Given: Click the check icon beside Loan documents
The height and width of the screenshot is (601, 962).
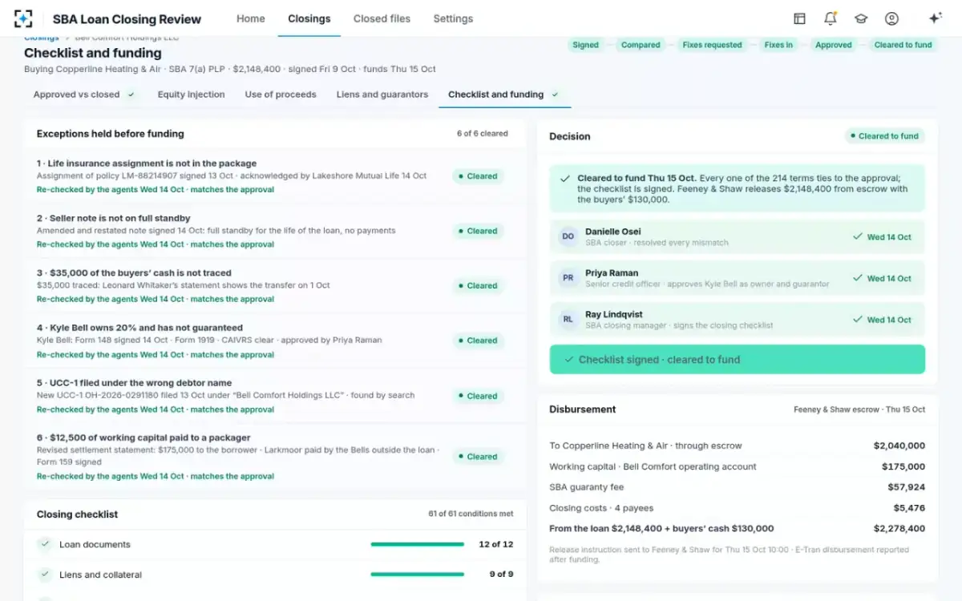Looking at the screenshot, I should click(45, 544).
